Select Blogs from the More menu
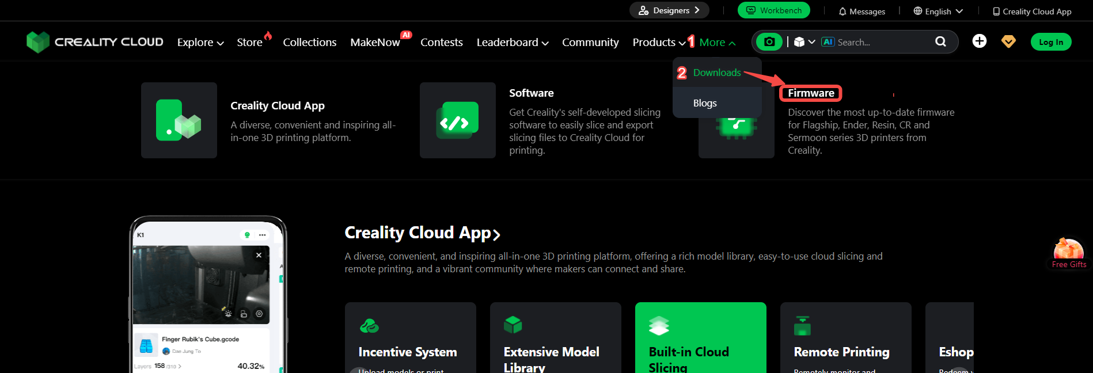This screenshot has height=373, width=1093. [705, 103]
